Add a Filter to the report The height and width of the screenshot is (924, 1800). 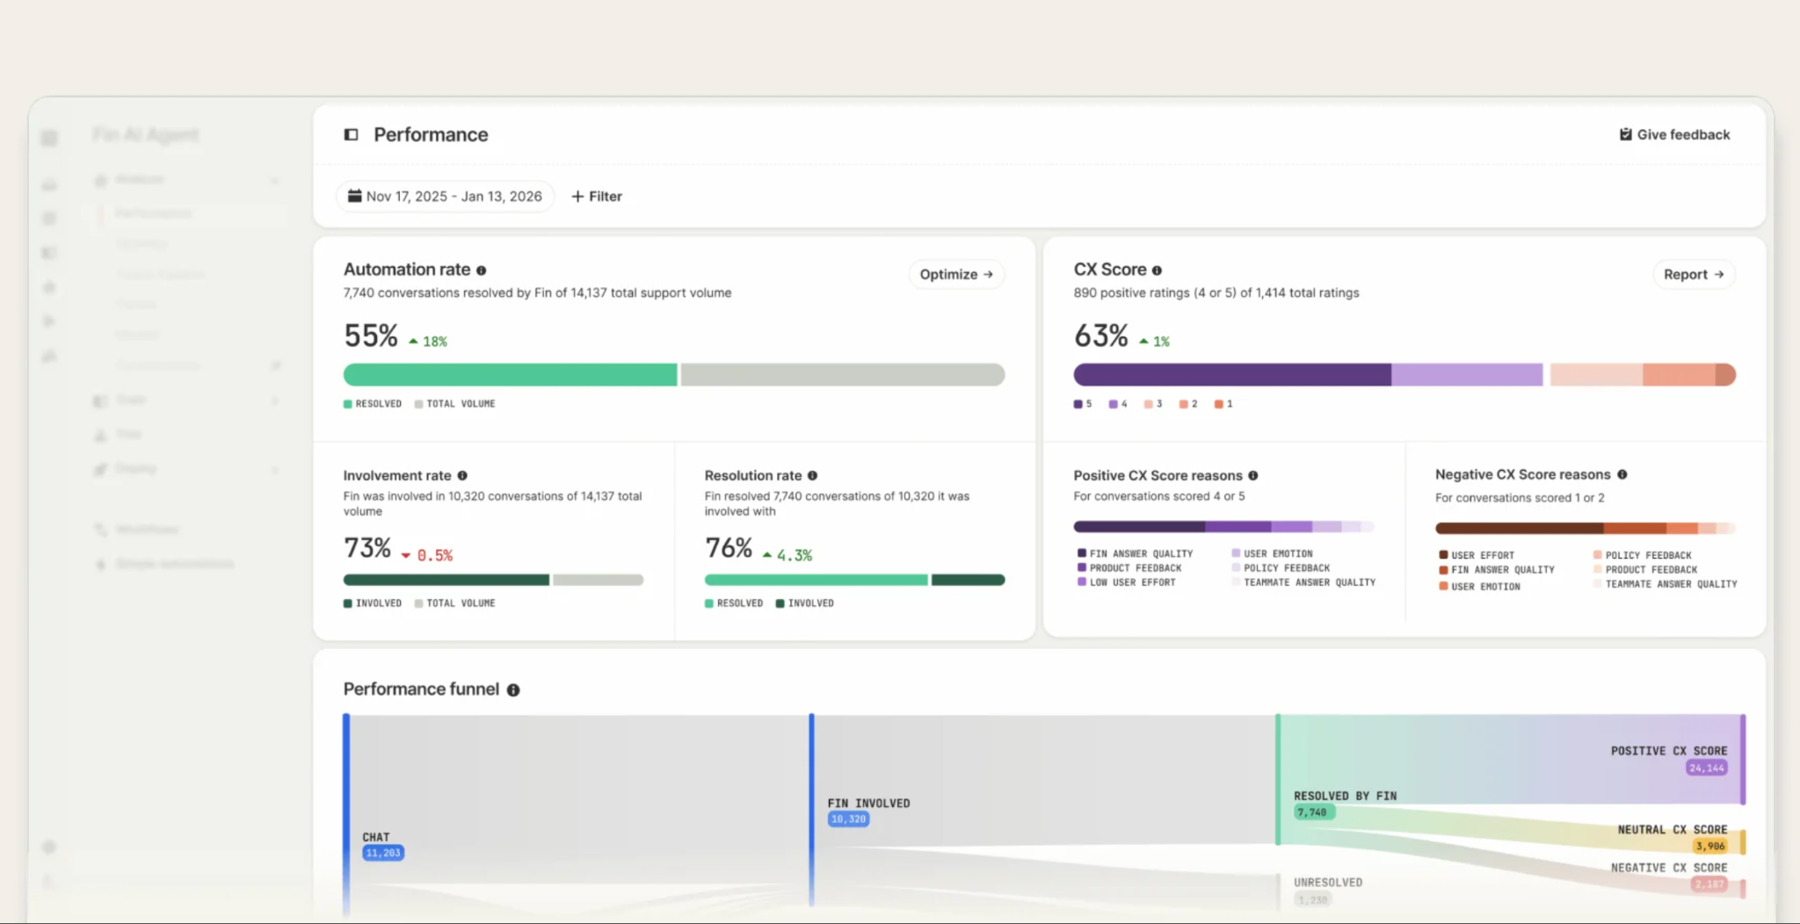pos(597,196)
